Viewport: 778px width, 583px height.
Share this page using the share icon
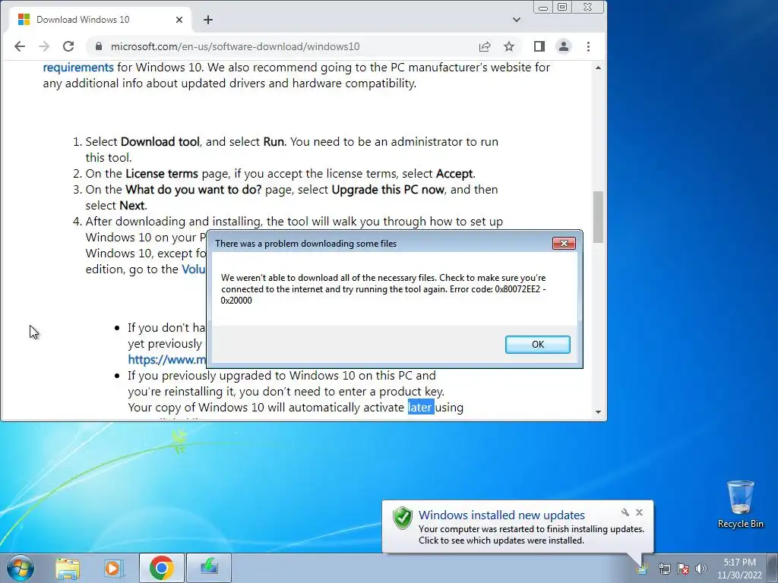click(x=484, y=46)
